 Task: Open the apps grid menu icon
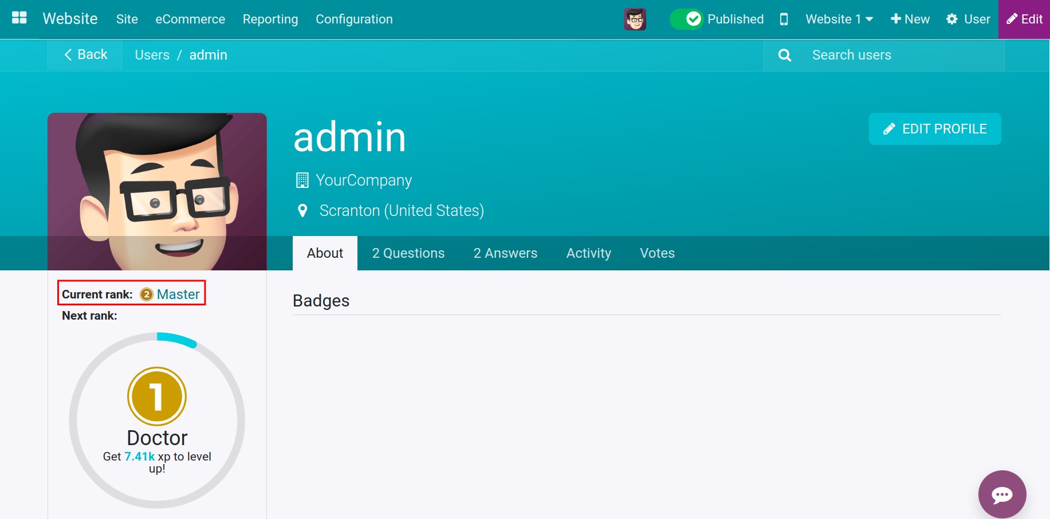19,18
